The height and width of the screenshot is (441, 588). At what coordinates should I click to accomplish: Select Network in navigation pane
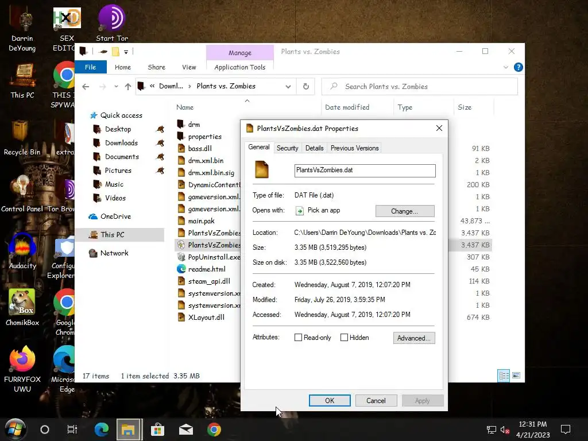[114, 253]
